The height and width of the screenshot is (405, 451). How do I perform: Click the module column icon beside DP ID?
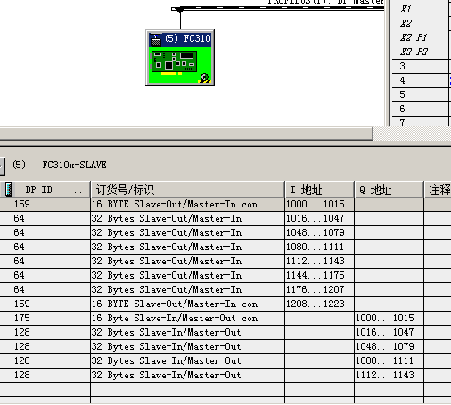pos(9,190)
